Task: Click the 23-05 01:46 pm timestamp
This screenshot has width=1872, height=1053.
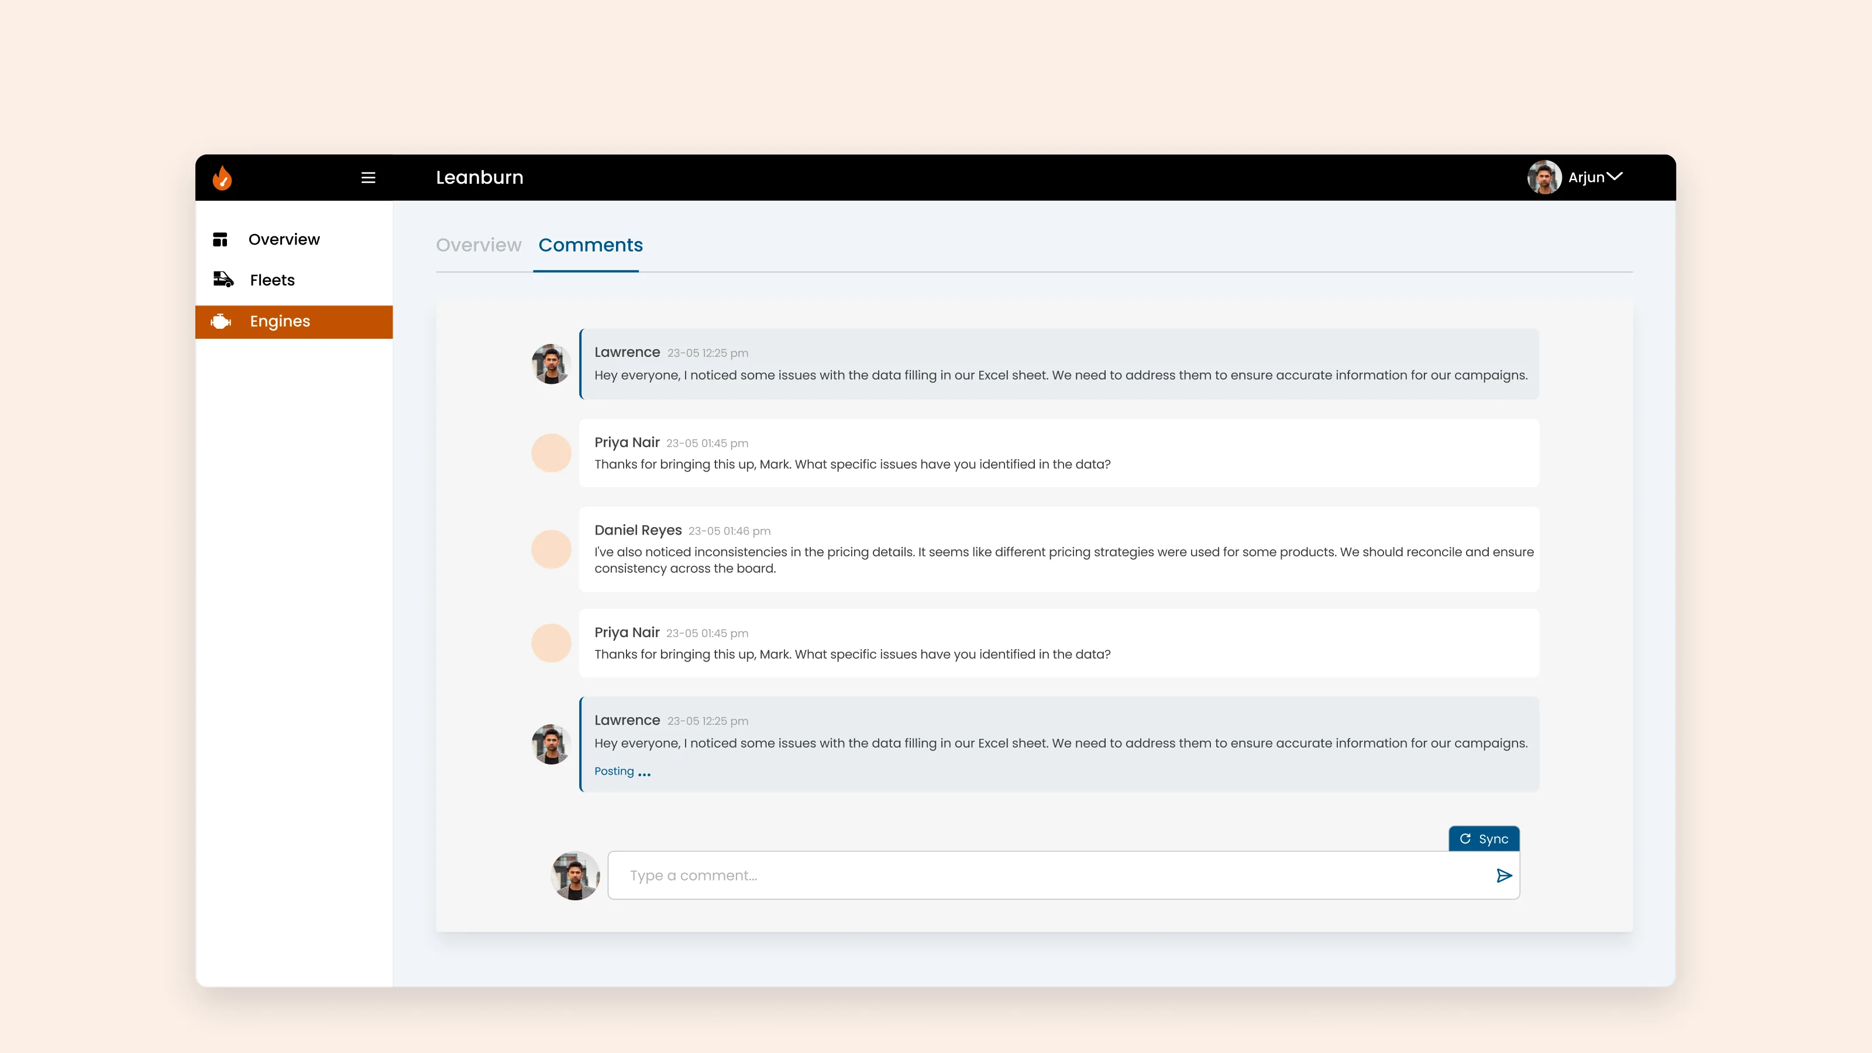Action: click(x=729, y=531)
